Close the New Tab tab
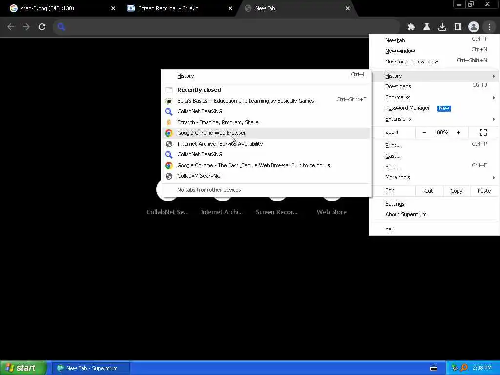Viewport: 500px width, 375px height. (x=348, y=9)
